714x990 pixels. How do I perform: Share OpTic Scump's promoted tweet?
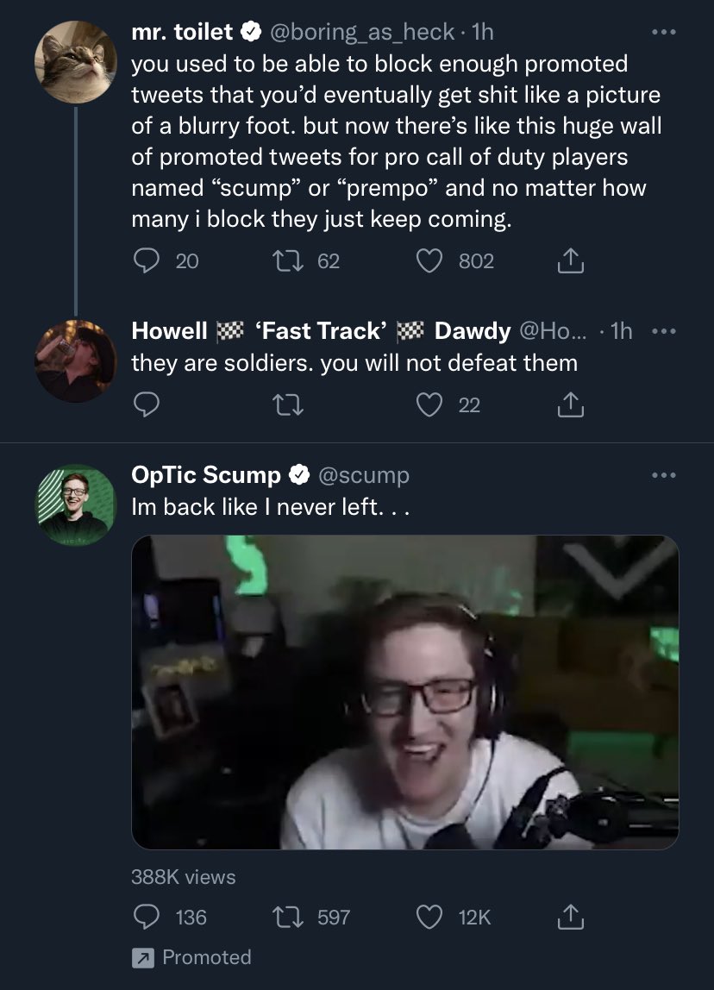click(x=570, y=918)
